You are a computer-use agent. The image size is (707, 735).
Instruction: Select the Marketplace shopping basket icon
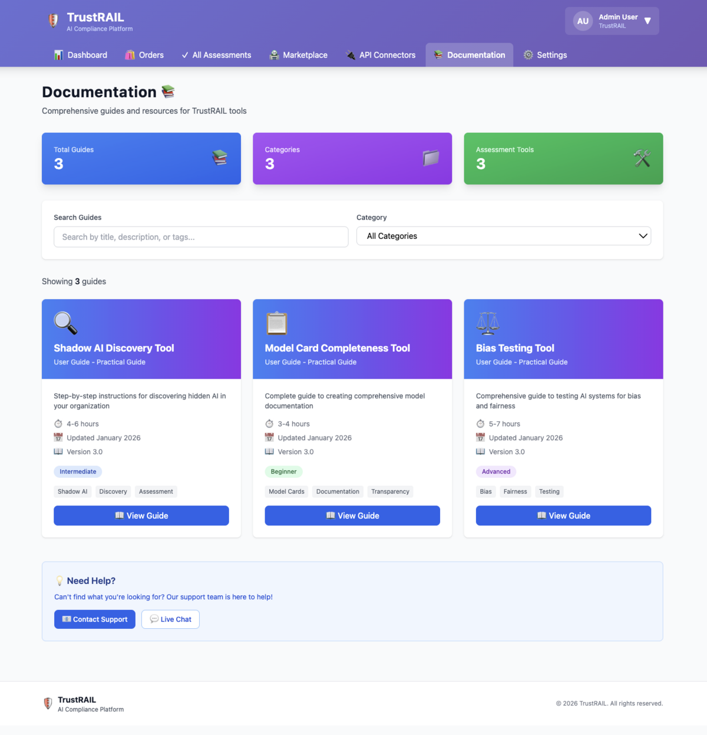pyautogui.click(x=273, y=54)
